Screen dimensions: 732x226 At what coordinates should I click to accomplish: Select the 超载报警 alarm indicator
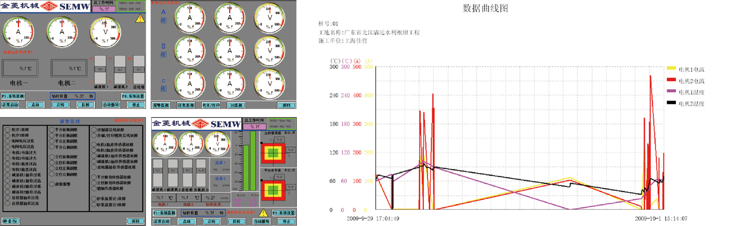52,184
